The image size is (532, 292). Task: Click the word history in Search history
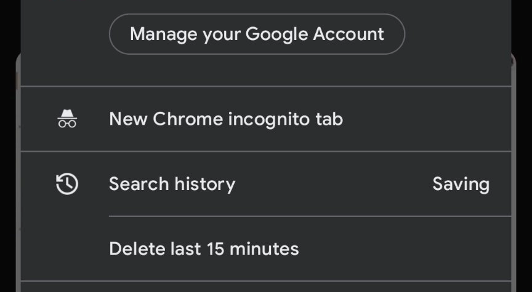204,184
